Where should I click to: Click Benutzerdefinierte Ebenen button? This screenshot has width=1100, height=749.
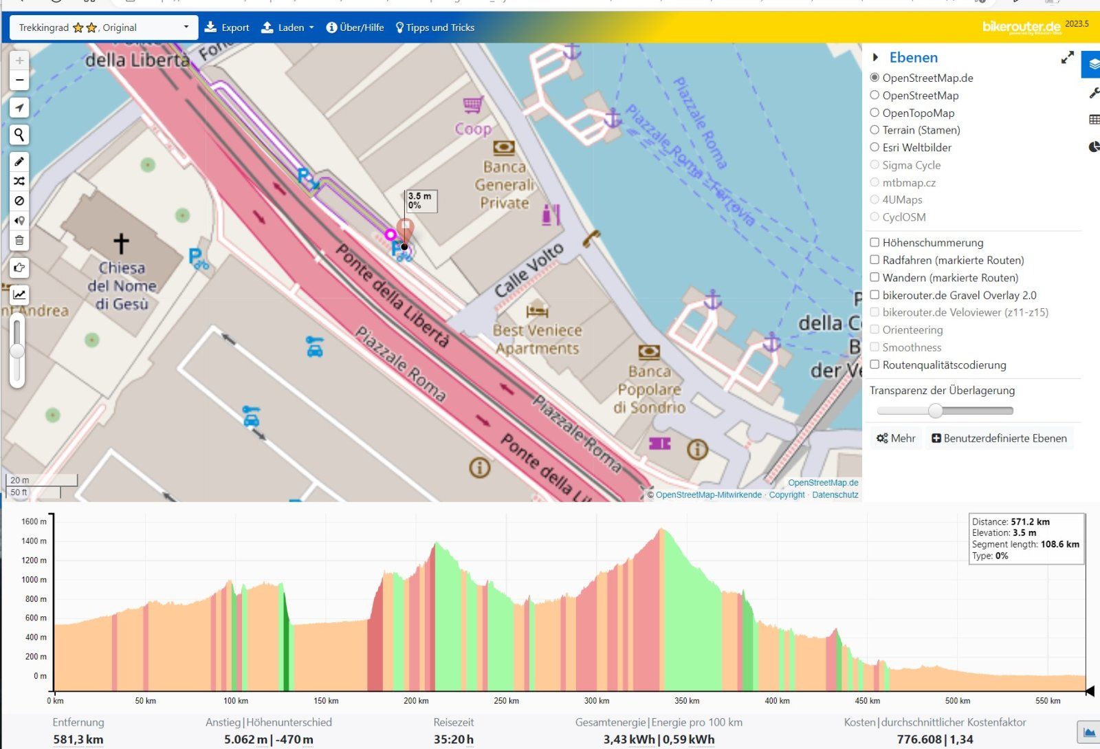[998, 438]
